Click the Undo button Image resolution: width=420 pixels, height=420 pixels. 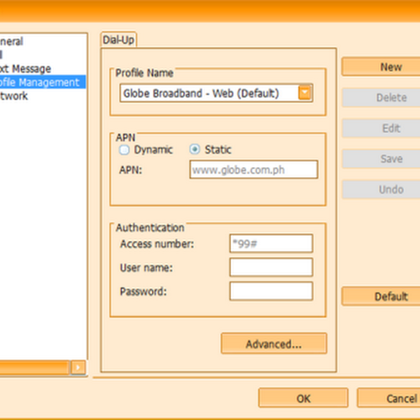[381, 190]
